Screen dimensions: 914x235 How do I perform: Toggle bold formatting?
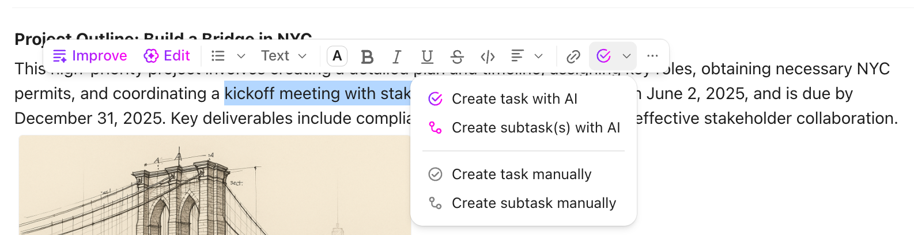click(367, 56)
